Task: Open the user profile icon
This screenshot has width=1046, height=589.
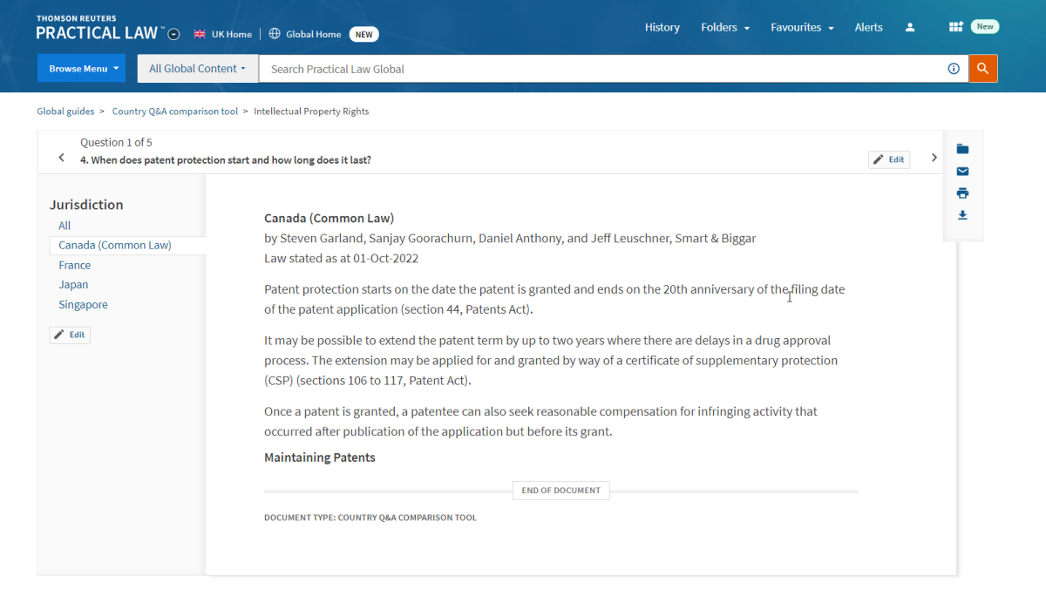Action: tap(910, 28)
